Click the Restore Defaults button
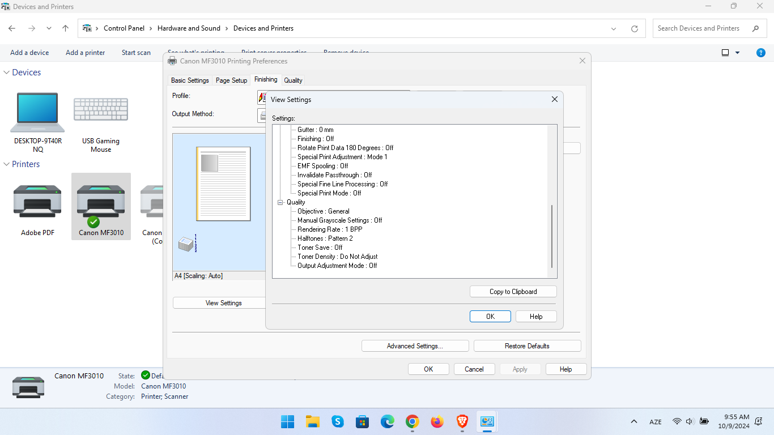 527,346
